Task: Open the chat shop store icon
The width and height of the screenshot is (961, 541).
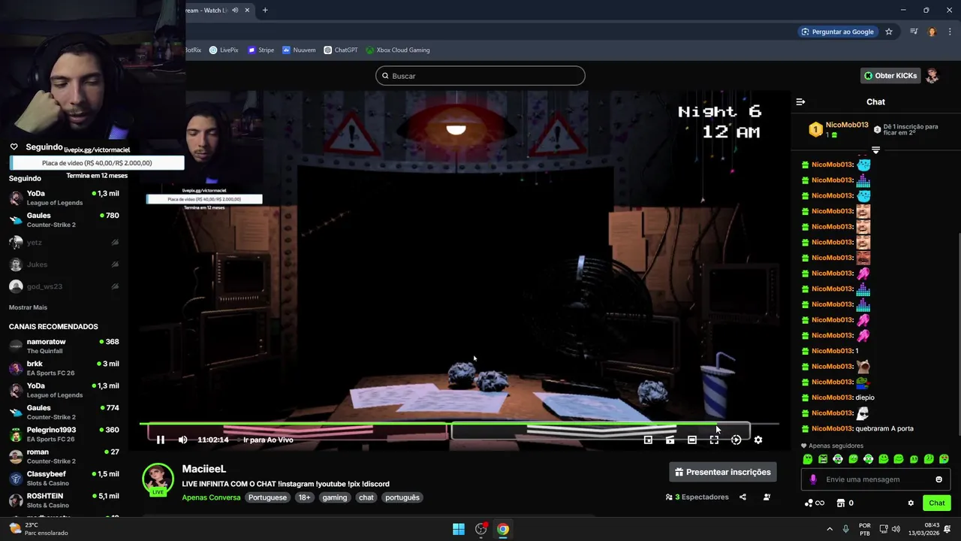Action: (841, 503)
